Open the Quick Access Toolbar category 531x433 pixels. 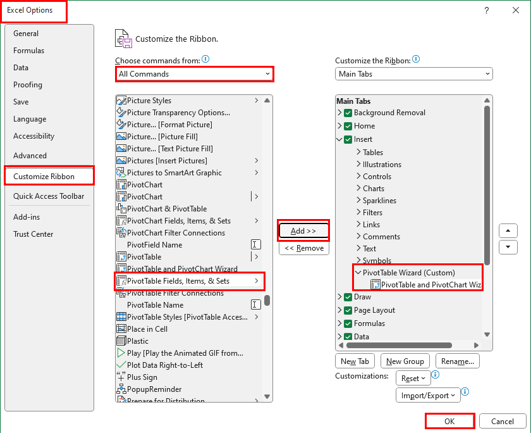click(x=49, y=196)
